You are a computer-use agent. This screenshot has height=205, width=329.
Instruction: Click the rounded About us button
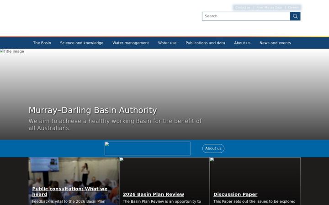213,149
